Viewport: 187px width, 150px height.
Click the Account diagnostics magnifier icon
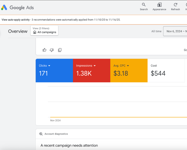pos(41,134)
